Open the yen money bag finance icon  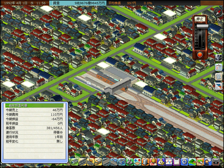(161, 162)
